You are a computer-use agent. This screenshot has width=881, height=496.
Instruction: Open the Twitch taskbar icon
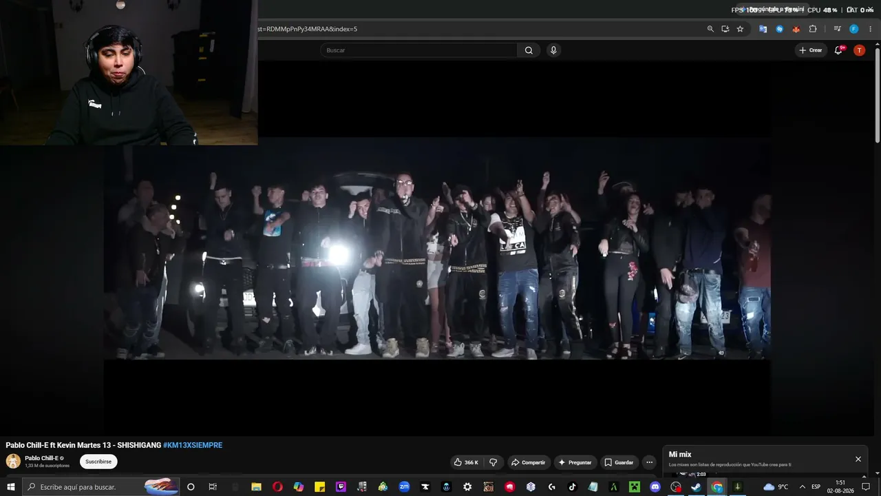[341, 487]
